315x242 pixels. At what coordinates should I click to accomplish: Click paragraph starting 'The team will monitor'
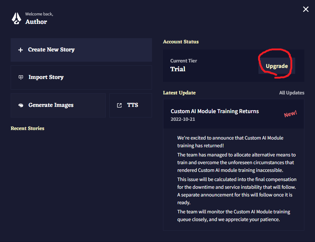233,216
